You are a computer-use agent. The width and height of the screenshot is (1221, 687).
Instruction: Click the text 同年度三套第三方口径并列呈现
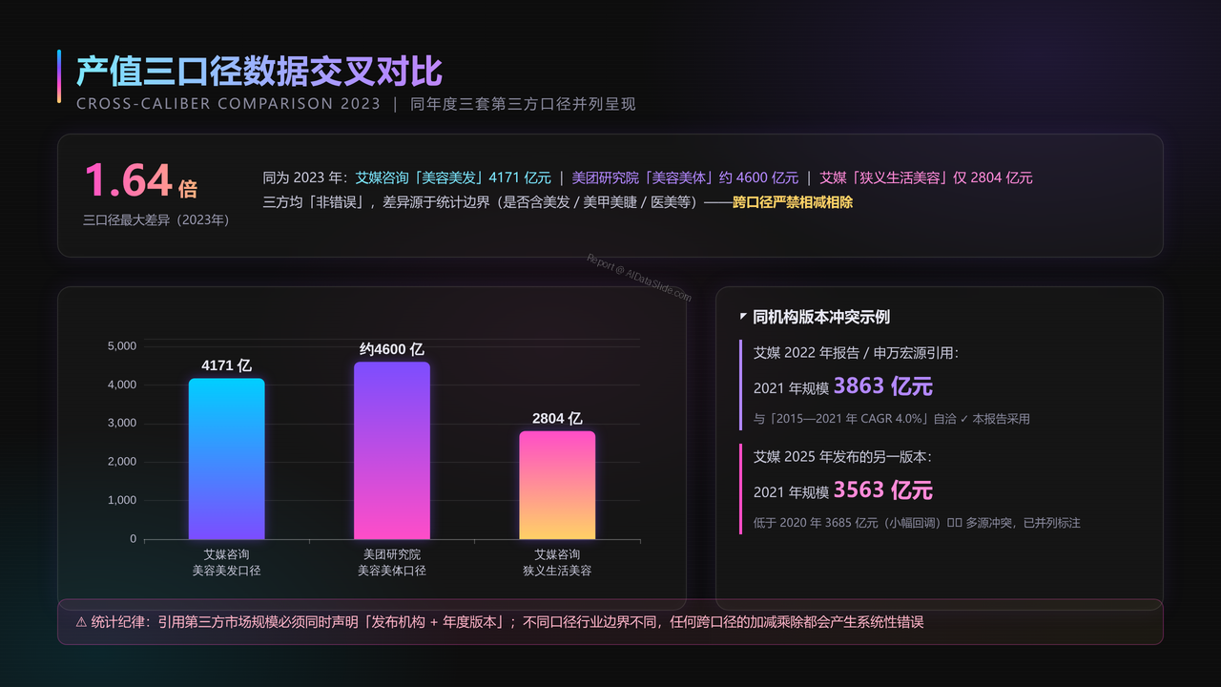pyautogui.click(x=523, y=104)
